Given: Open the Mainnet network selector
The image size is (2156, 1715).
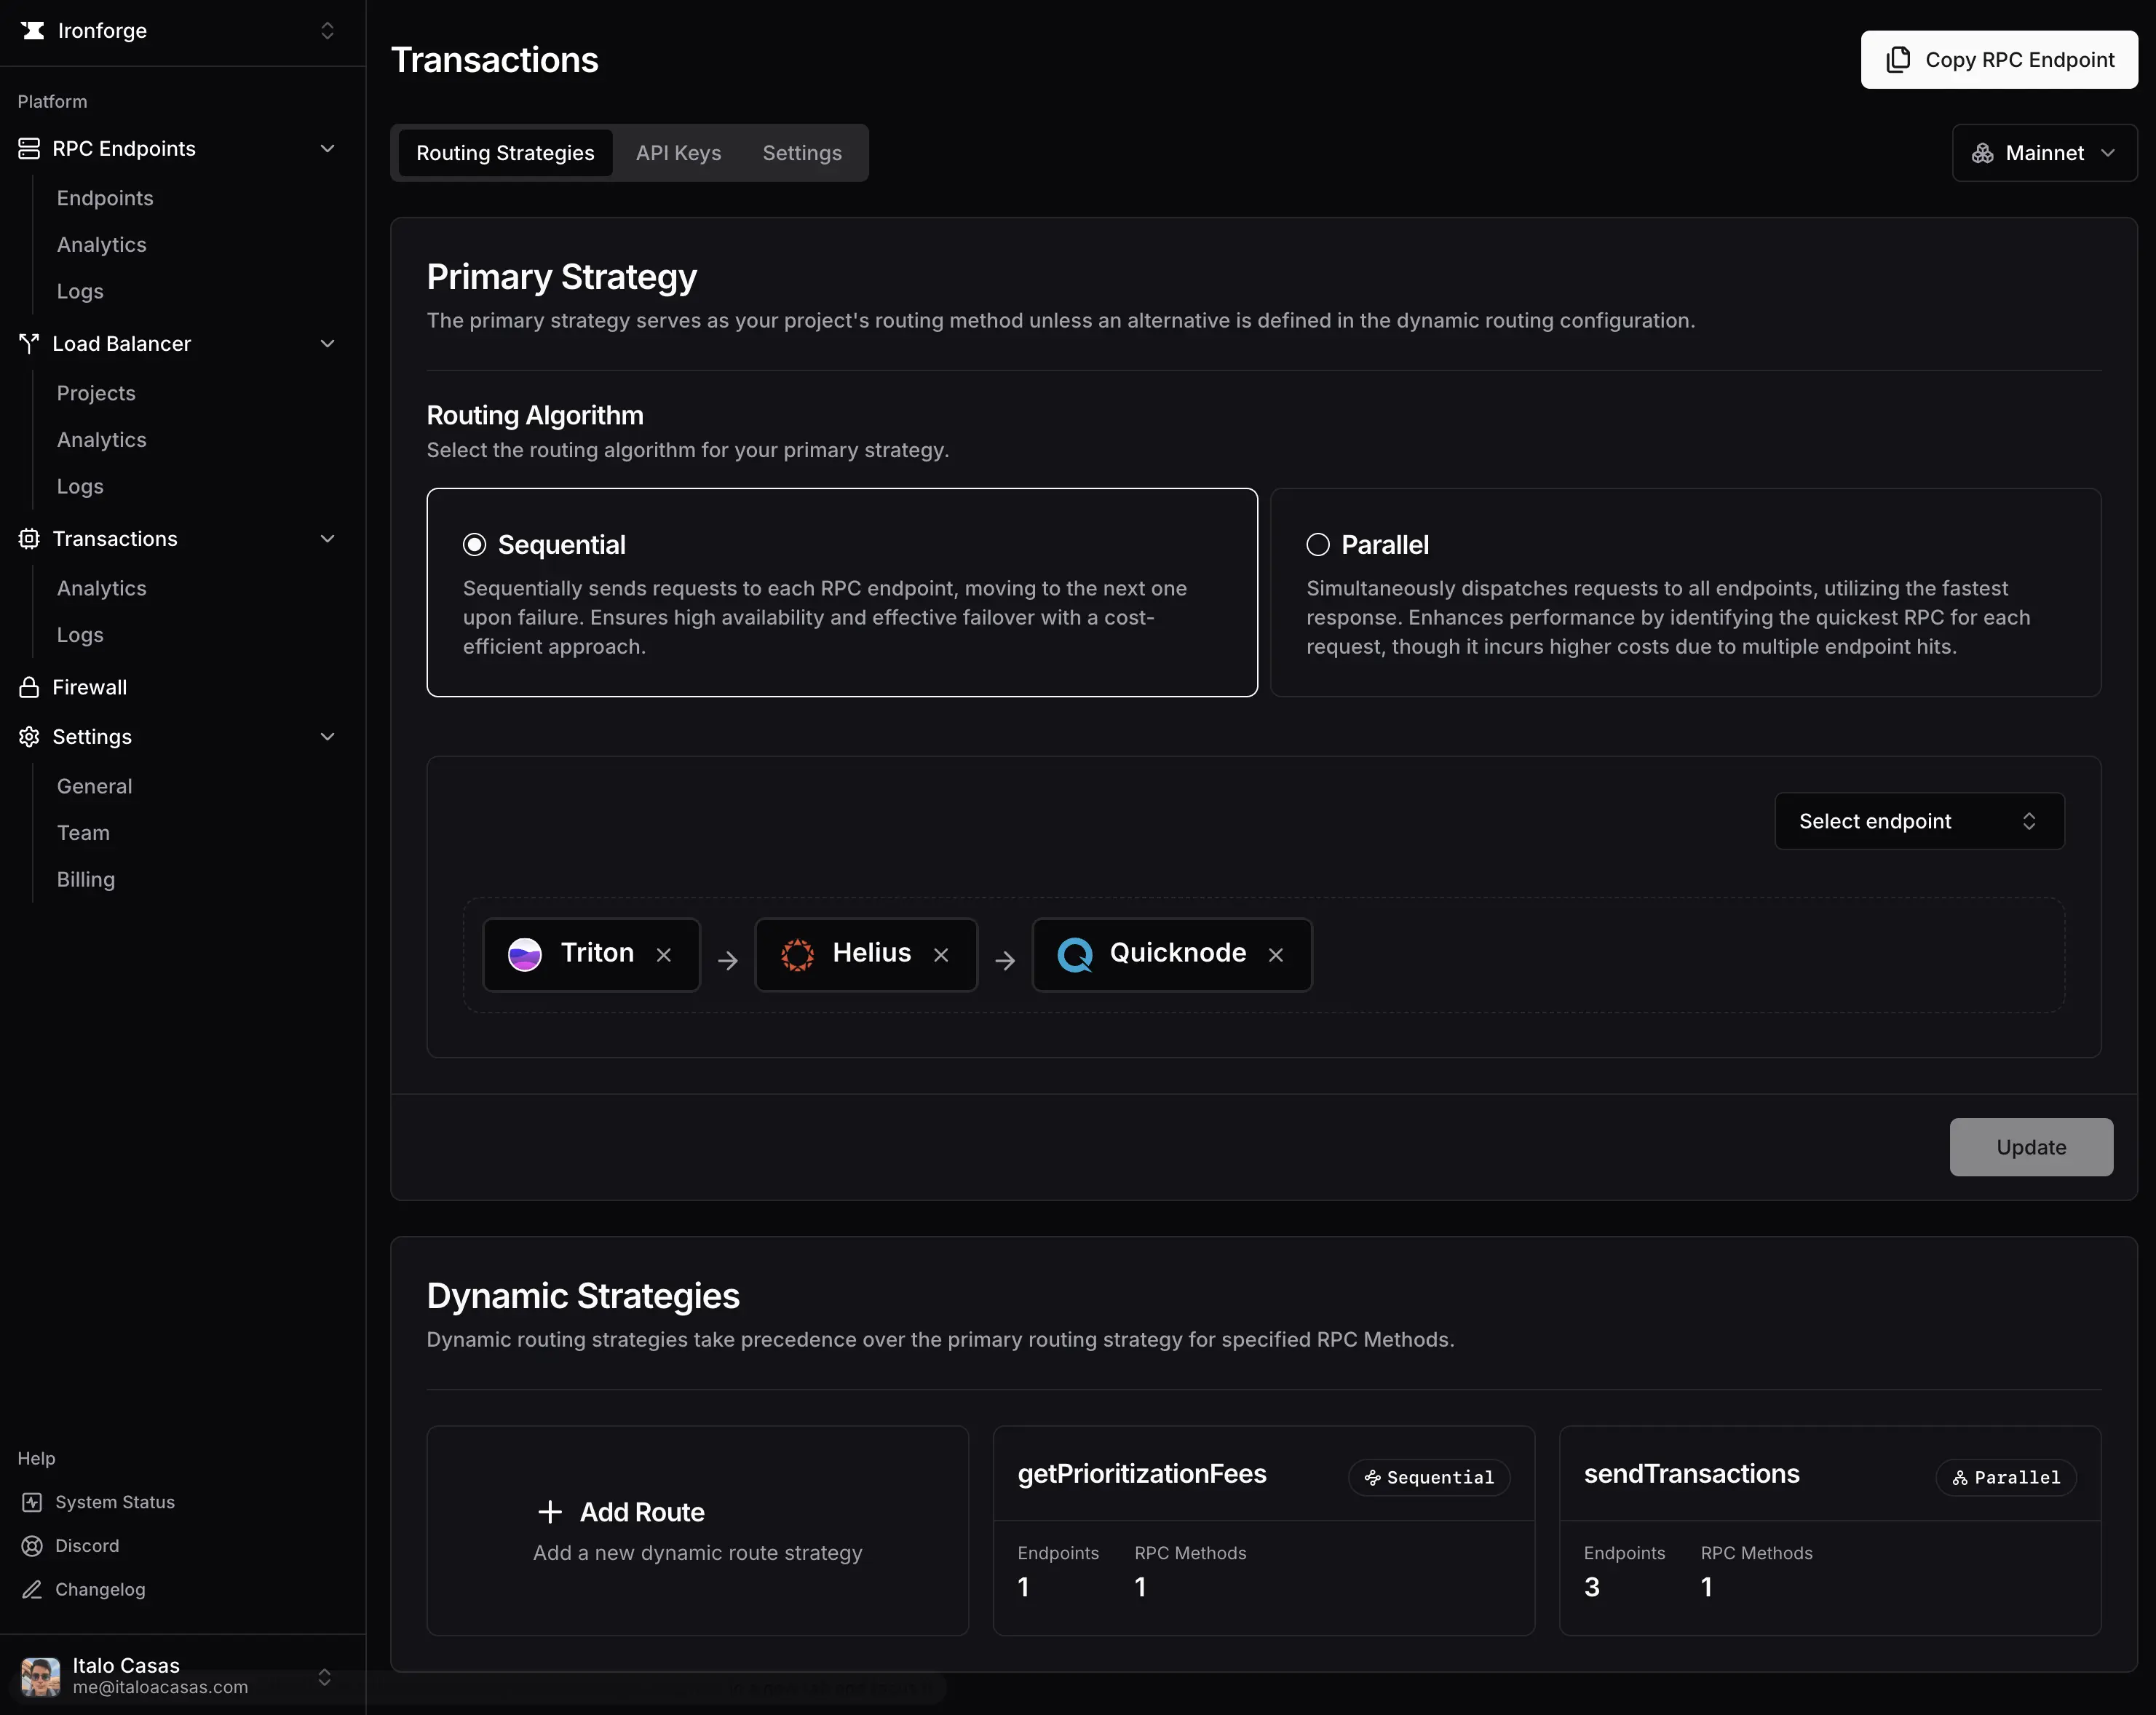Looking at the screenshot, I should point(2043,152).
